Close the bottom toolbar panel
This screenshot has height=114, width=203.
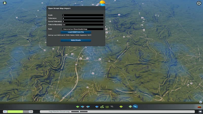coord(200,102)
